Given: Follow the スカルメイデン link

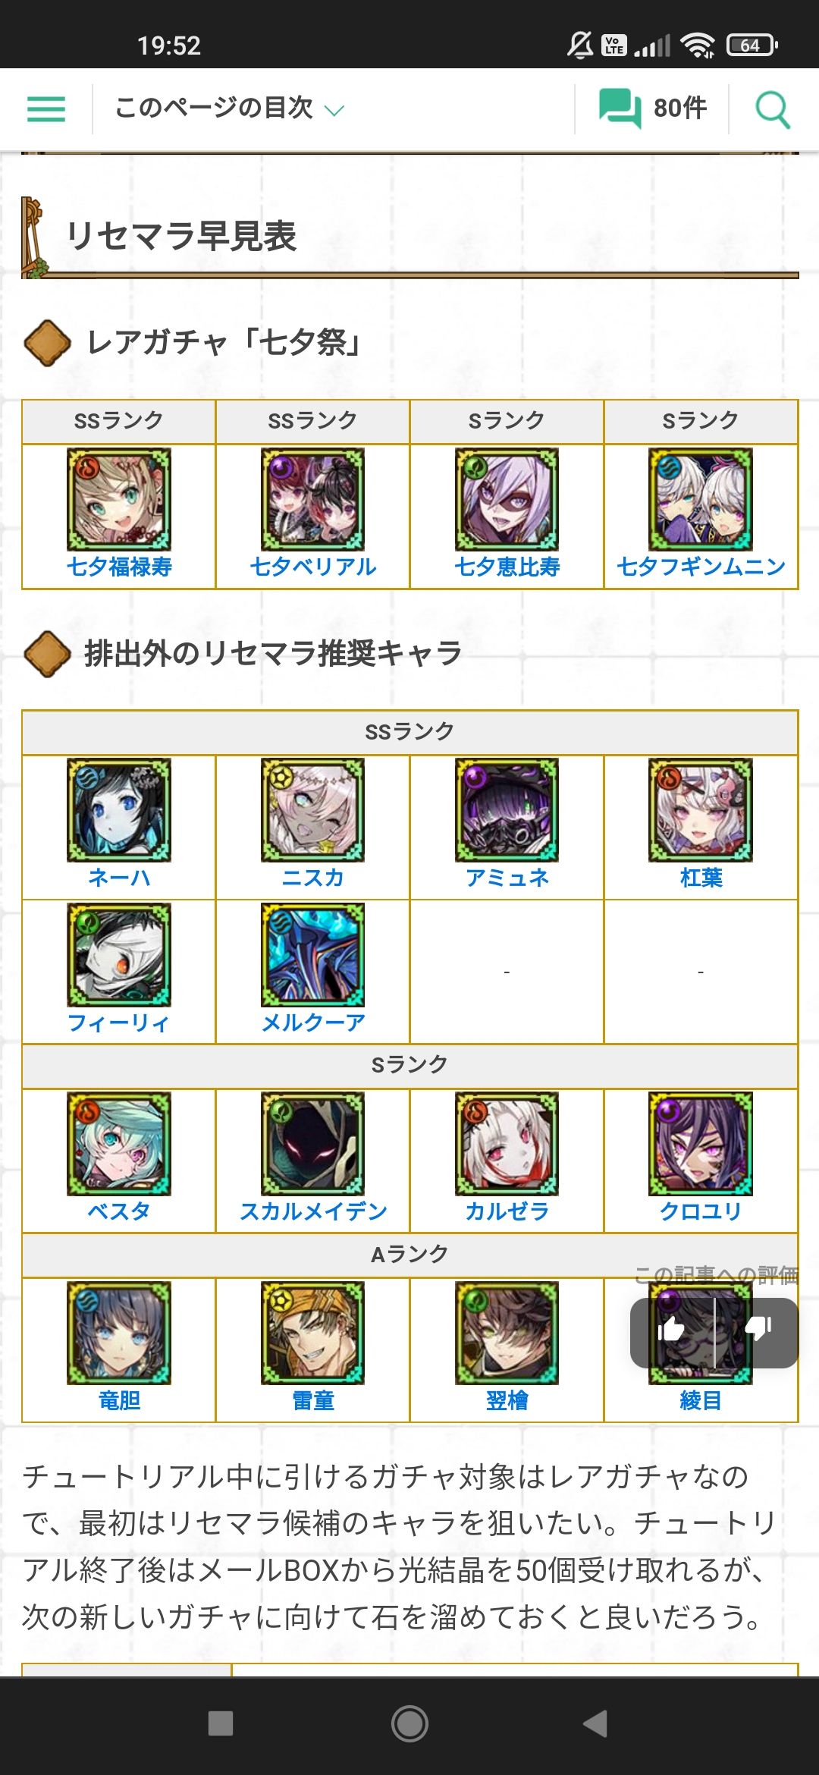Looking at the screenshot, I should (312, 1211).
